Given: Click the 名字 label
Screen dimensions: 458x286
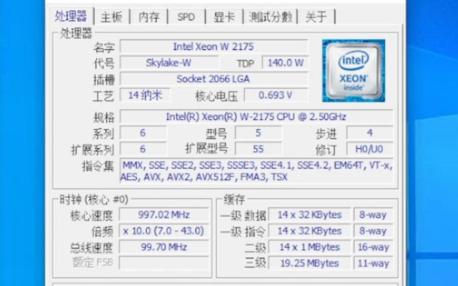Looking at the screenshot, I should [x=104, y=47].
